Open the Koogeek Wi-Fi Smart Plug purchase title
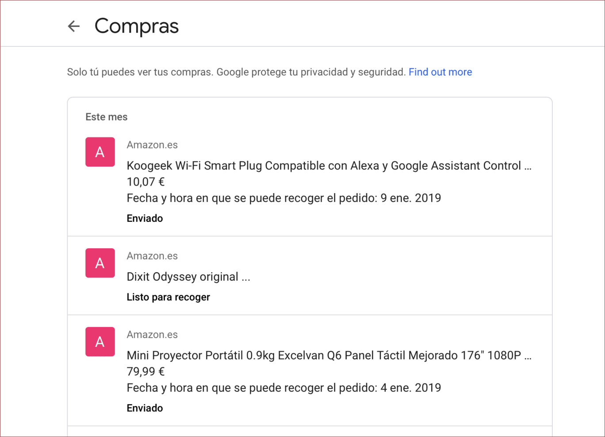The image size is (605, 437). coord(329,166)
